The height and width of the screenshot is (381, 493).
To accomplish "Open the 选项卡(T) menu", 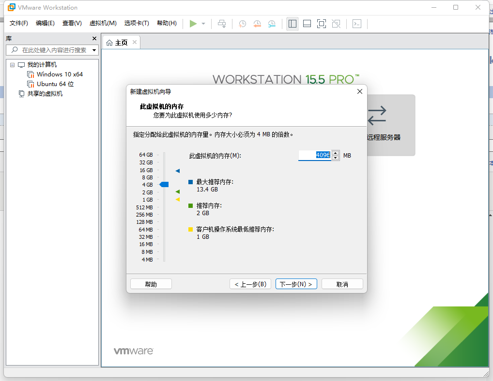I will pyautogui.click(x=137, y=23).
